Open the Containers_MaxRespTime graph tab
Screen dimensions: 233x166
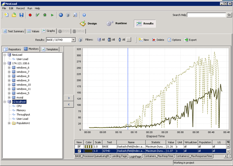(x=158, y=156)
